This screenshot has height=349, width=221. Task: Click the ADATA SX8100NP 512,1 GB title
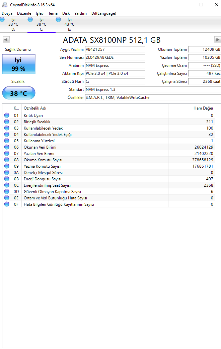click(112, 40)
